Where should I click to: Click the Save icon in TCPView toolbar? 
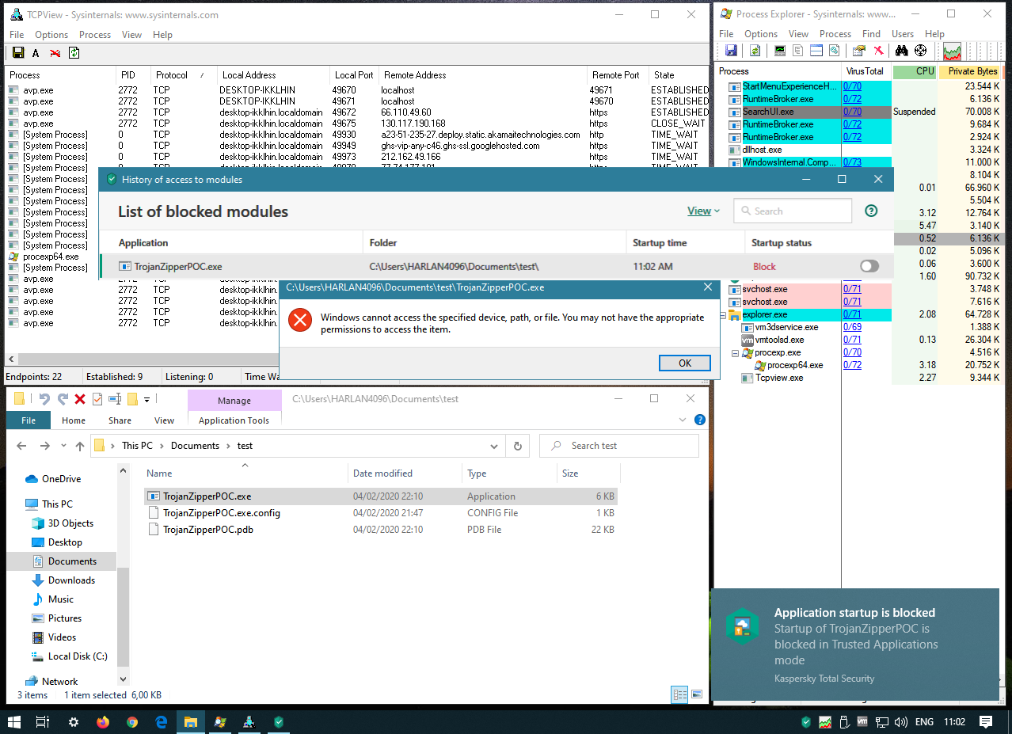pyautogui.click(x=17, y=53)
